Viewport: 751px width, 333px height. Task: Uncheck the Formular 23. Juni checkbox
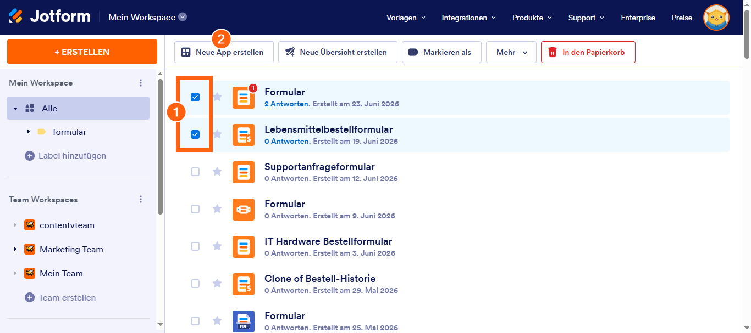(x=195, y=97)
